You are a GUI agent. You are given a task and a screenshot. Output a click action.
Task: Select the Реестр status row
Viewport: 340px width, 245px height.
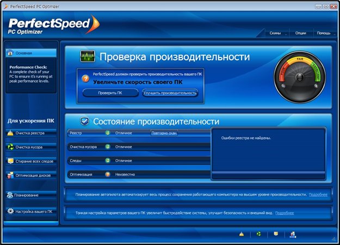(139, 133)
